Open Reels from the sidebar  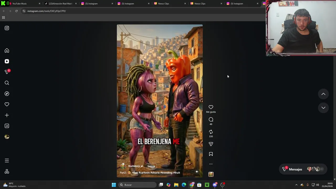7,61
